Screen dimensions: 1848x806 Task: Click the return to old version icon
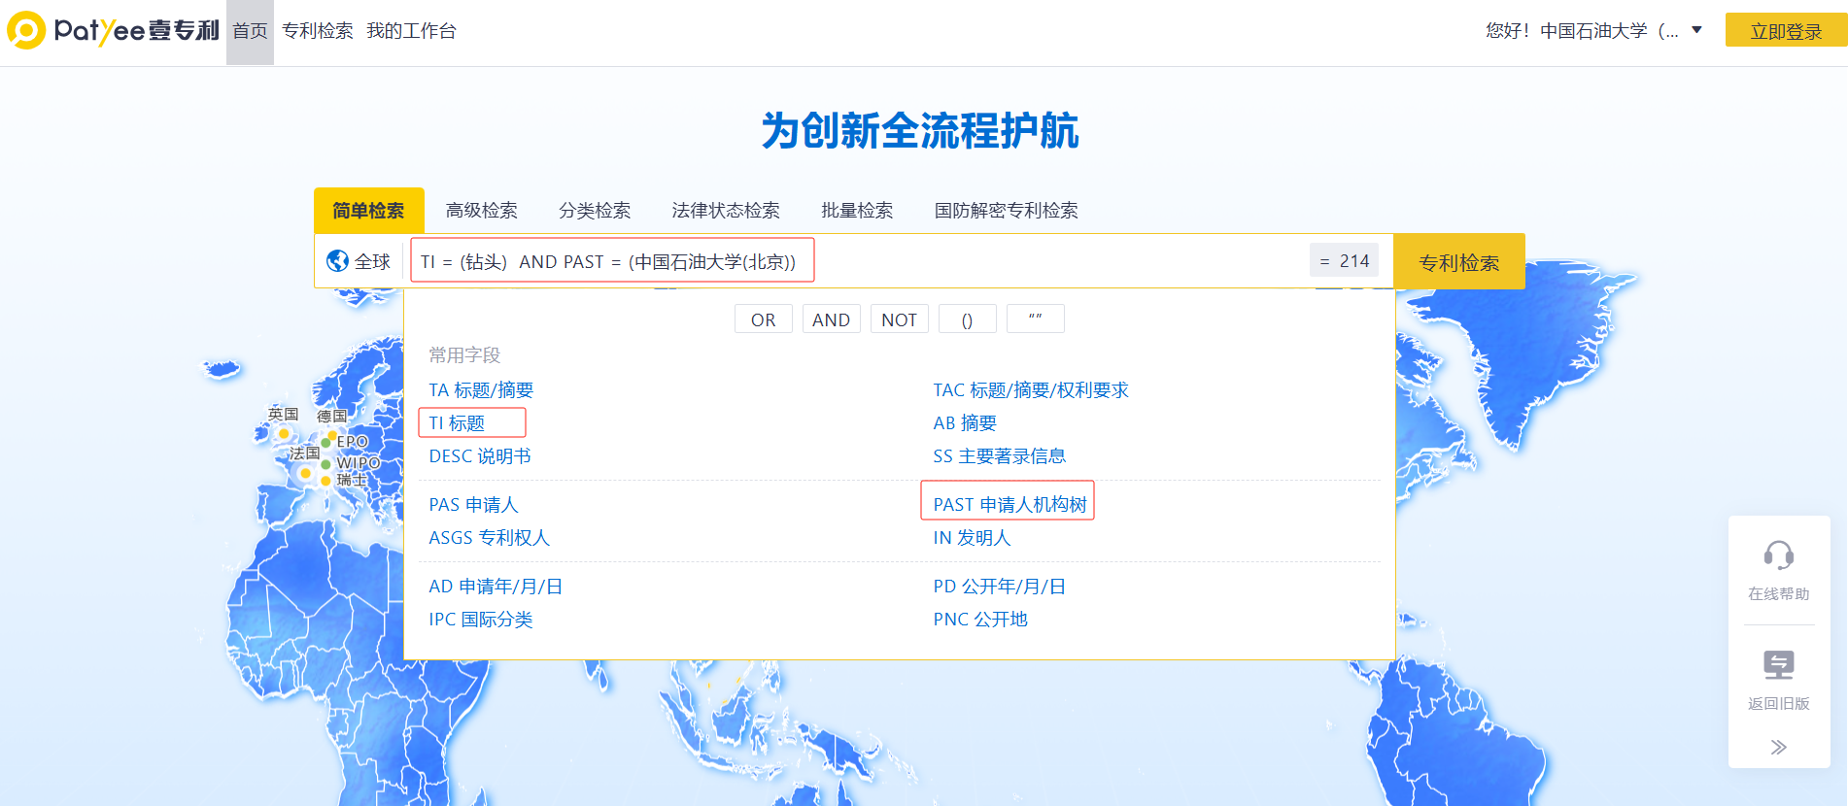click(1778, 665)
